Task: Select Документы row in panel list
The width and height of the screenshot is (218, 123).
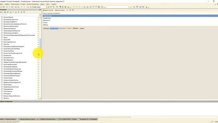Action: coord(130,20)
